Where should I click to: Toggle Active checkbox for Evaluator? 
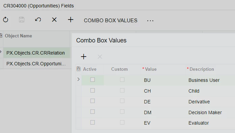[x=92, y=122]
